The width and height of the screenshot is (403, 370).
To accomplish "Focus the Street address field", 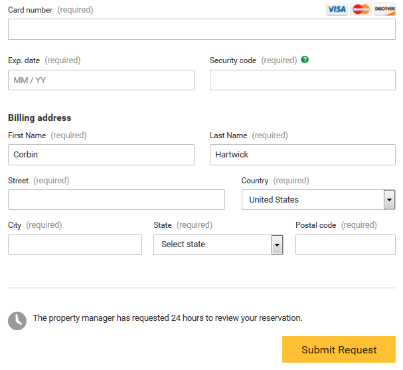I will (116, 199).
